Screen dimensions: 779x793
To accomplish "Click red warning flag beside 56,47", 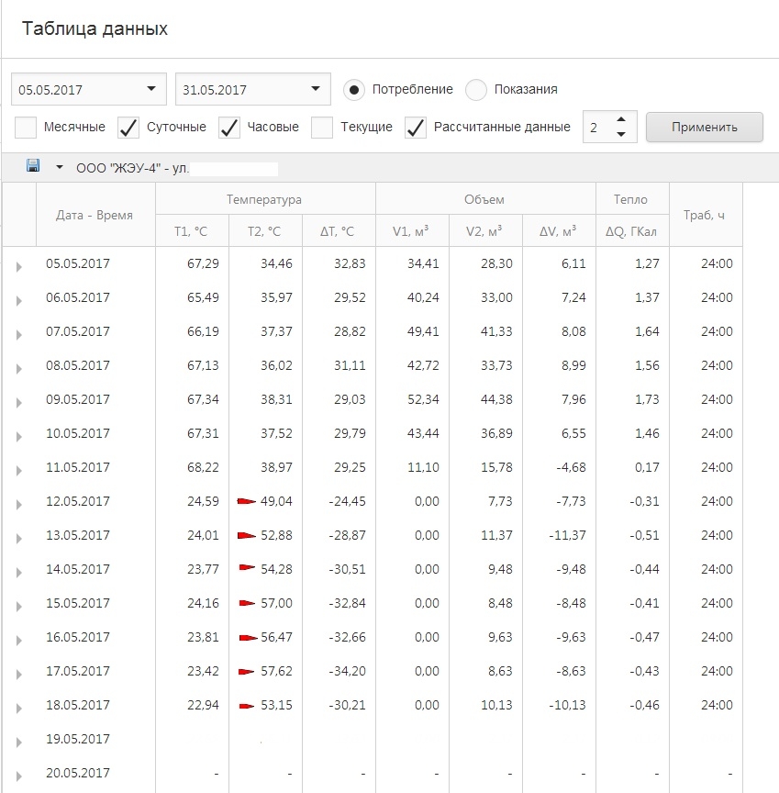I will tap(249, 638).
